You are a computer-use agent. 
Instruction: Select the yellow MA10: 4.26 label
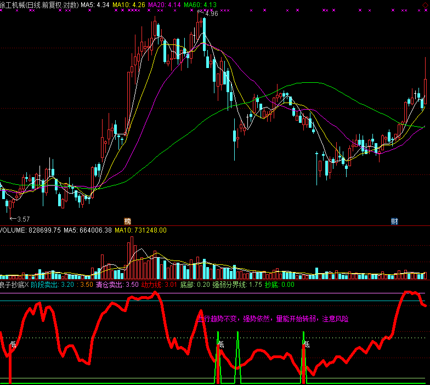pos(129,5)
